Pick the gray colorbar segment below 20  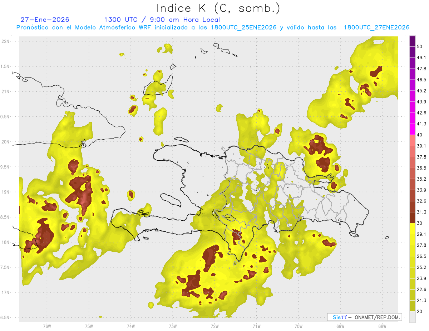tap(412, 317)
